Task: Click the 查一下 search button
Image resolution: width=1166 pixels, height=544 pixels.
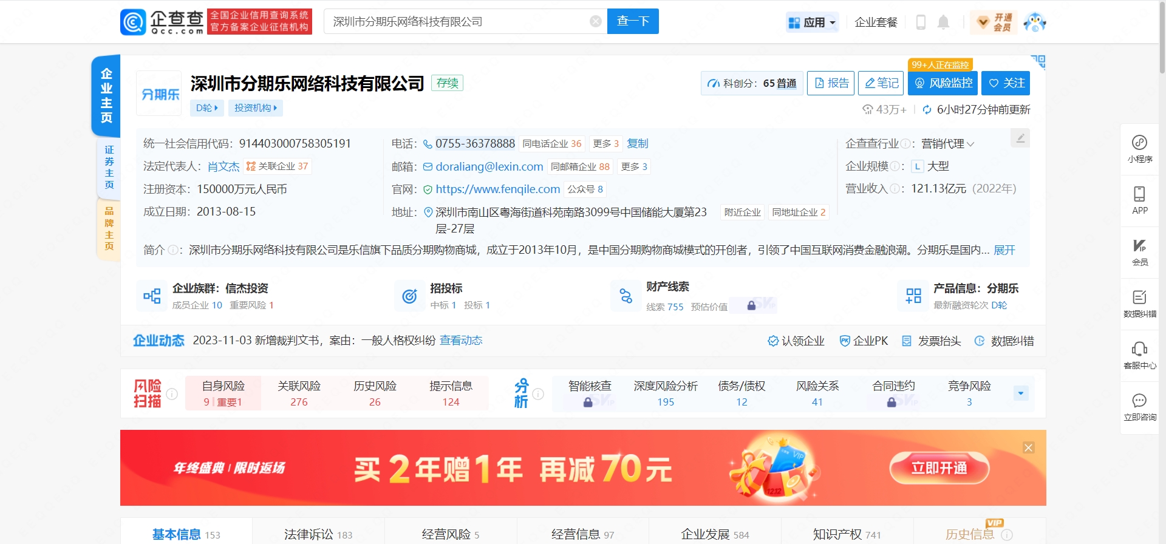Action: [x=633, y=22]
